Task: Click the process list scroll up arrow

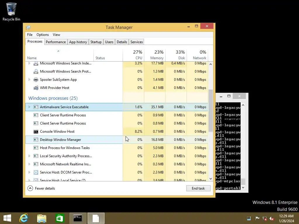Action: coord(211,64)
